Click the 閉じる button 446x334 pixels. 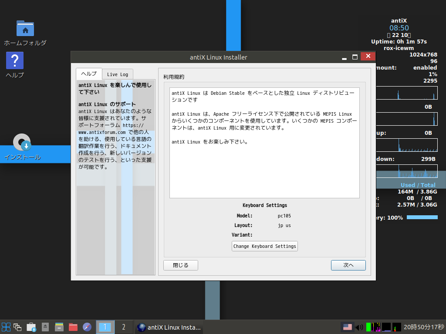pyautogui.click(x=181, y=265)
